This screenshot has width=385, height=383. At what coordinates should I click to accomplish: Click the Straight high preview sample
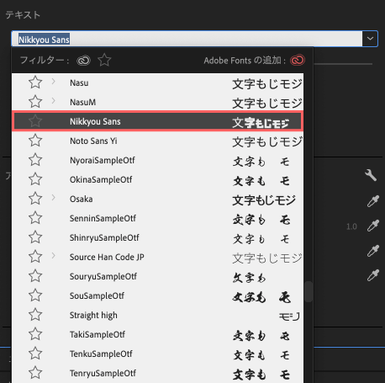tap(289, 317)
